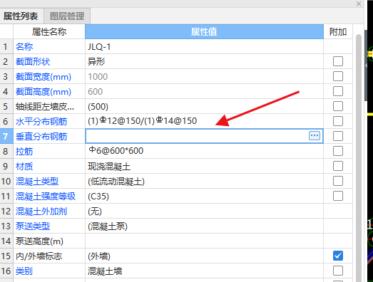Viewport: 373px width, 282px height.
Task: Tick the 附加 checkbox for 截面高度(mm)
Action: pos(338,91)
